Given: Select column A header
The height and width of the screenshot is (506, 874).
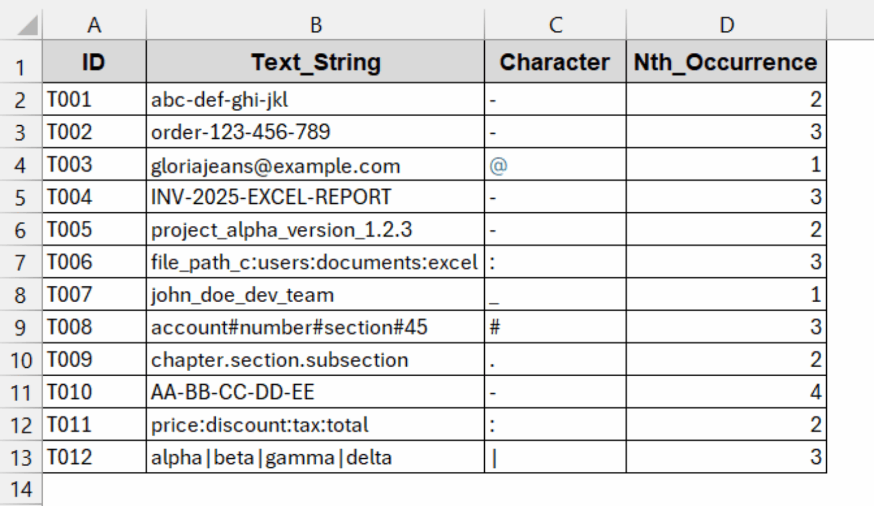Looking at the screenshot, I should click(94, 25).
